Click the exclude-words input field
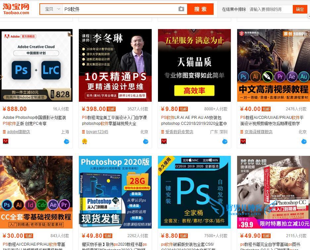Viewport: 310px width, 250px height. point(270,9)
